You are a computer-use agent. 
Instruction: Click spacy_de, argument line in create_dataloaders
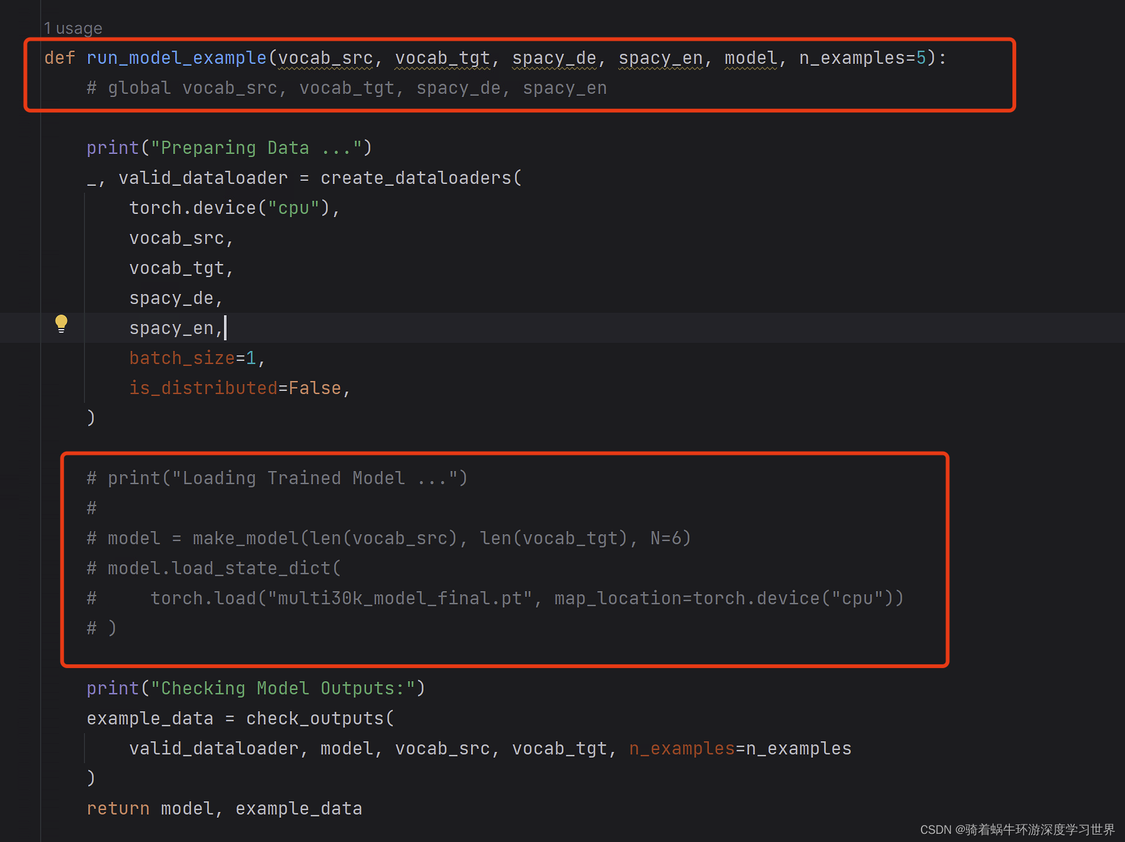[x=176, y=298]
